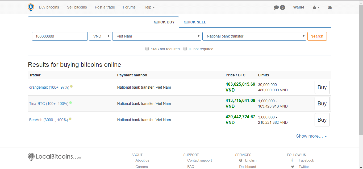Expand the Help menu in navbar
Image resolution: width=363 pixels, height=169 pixels.
[149, 7]
